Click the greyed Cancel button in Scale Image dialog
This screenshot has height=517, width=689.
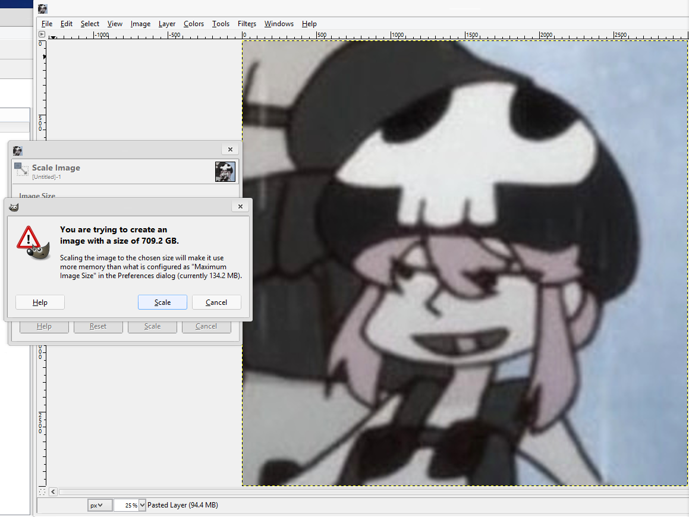(x=206, y=326)
